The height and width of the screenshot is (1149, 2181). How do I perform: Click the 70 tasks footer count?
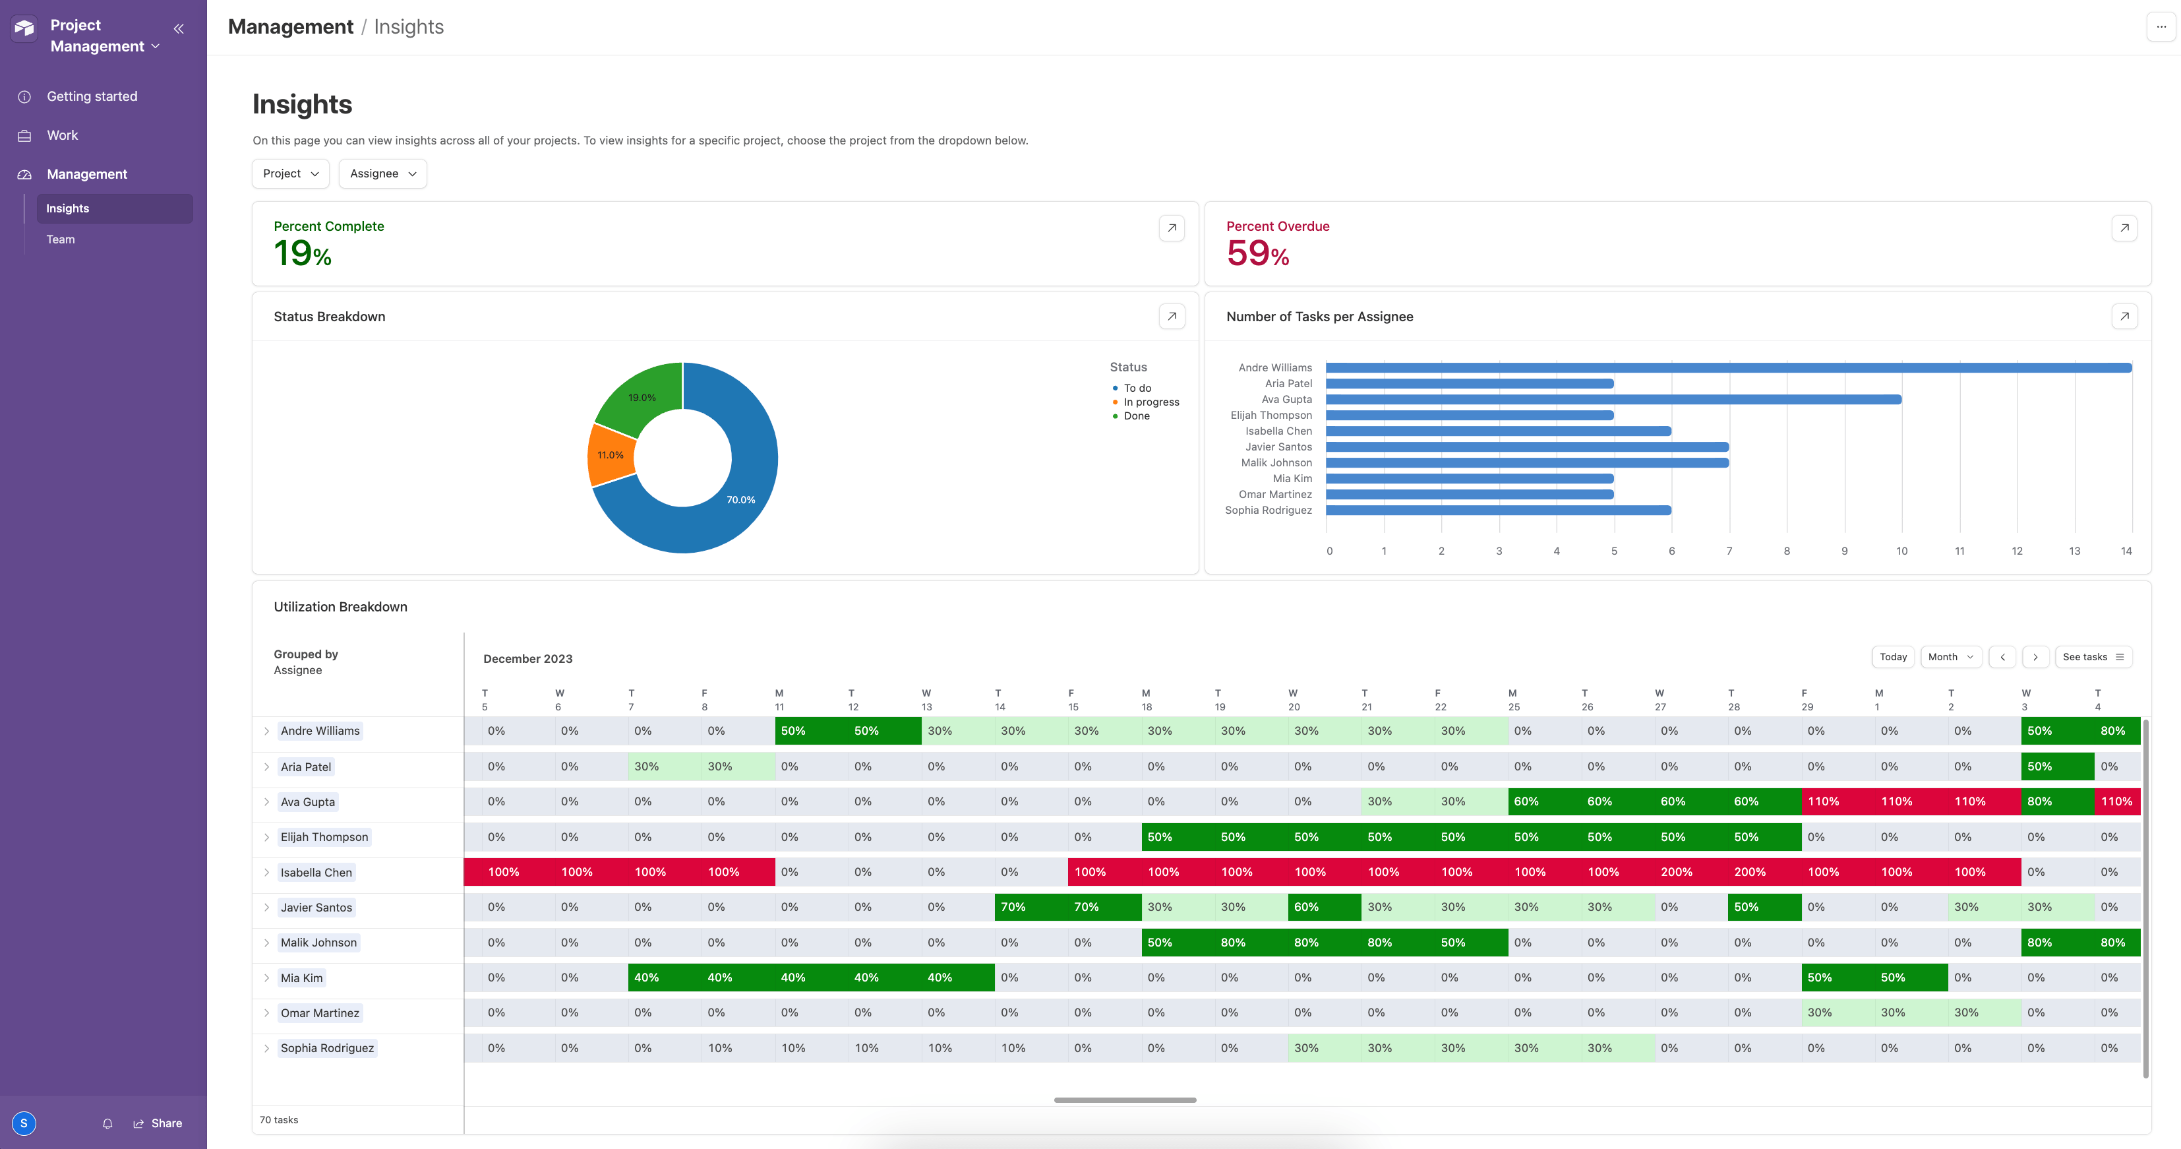278,1120
